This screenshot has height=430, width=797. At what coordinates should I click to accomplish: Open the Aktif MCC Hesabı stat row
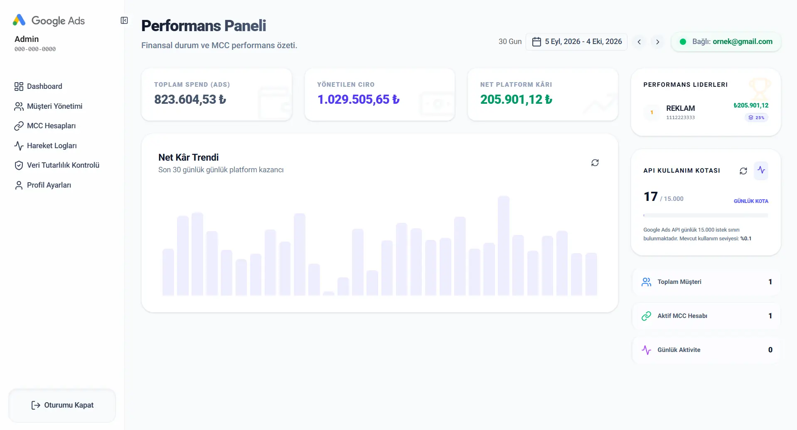coord(706,316)
